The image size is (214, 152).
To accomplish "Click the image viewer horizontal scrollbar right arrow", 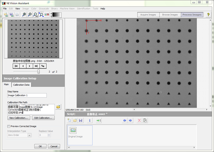I will point(207,109).
